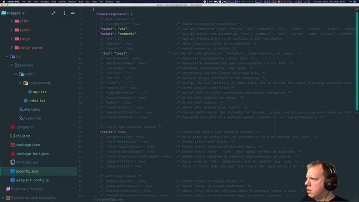Click the "compilerOptions" key in the editor
This screenshot has height=202, width=359.
coord(112,14)
